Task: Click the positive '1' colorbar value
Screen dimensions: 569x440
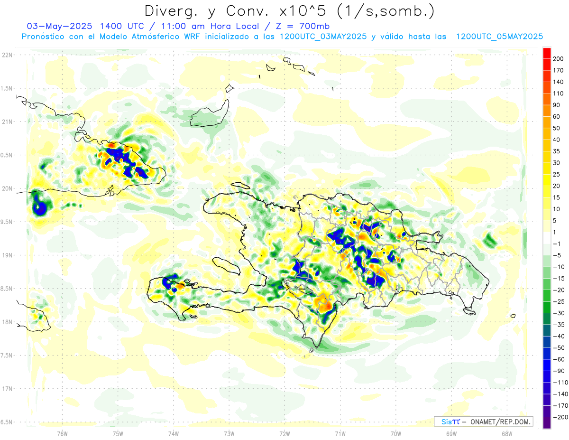Action: click(x=555, y=232)
